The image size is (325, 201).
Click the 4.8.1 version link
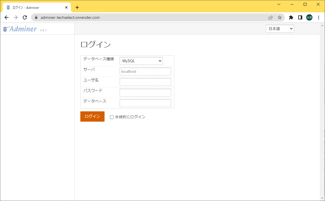coord(43,30)
